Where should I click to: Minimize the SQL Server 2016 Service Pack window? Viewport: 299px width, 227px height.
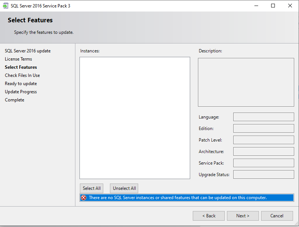click(x=256, y=6)
